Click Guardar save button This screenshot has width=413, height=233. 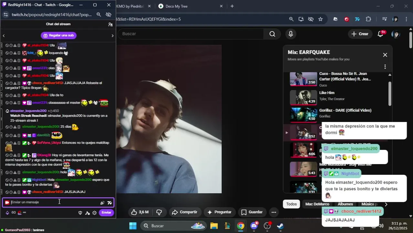pos(252,212)
